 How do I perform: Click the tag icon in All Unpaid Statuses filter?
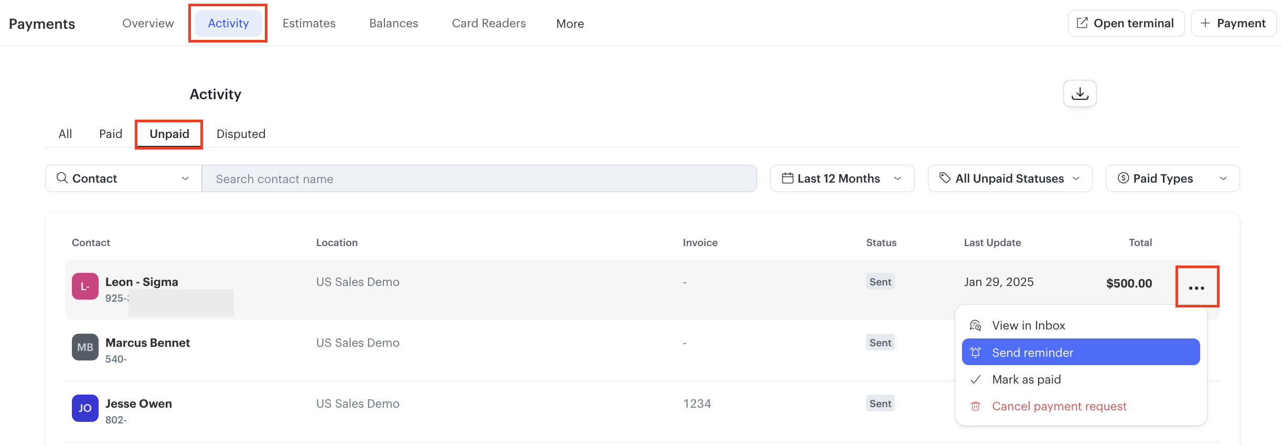945,178
